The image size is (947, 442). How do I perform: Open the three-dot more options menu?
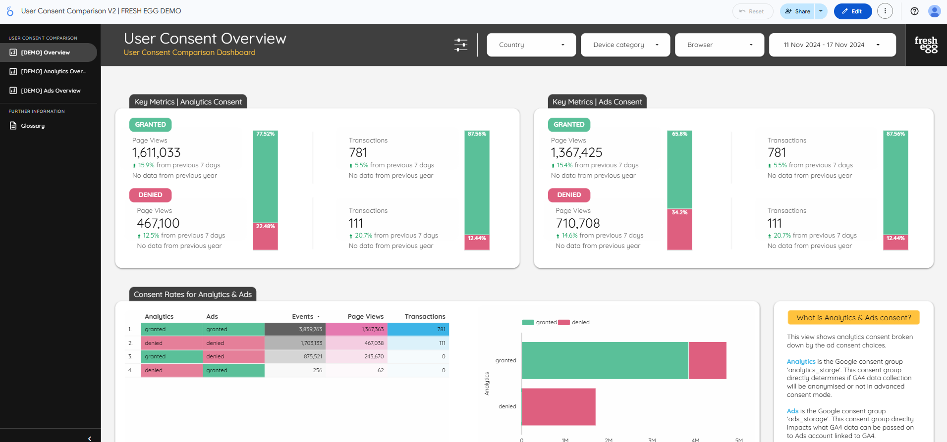885,11
